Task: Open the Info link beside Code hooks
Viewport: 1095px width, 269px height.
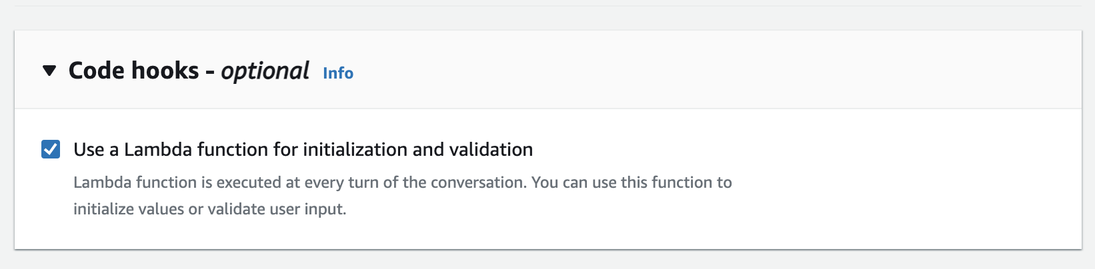Action: [337, 73]
